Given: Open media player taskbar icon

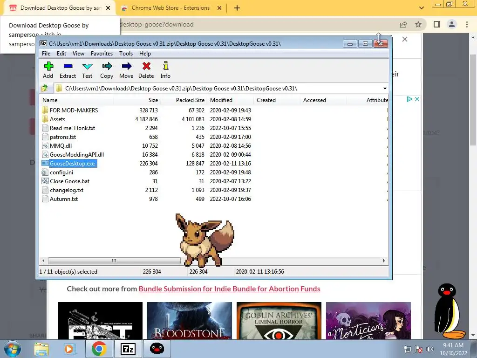Looking at the screenshot, I should pos(70,349).
